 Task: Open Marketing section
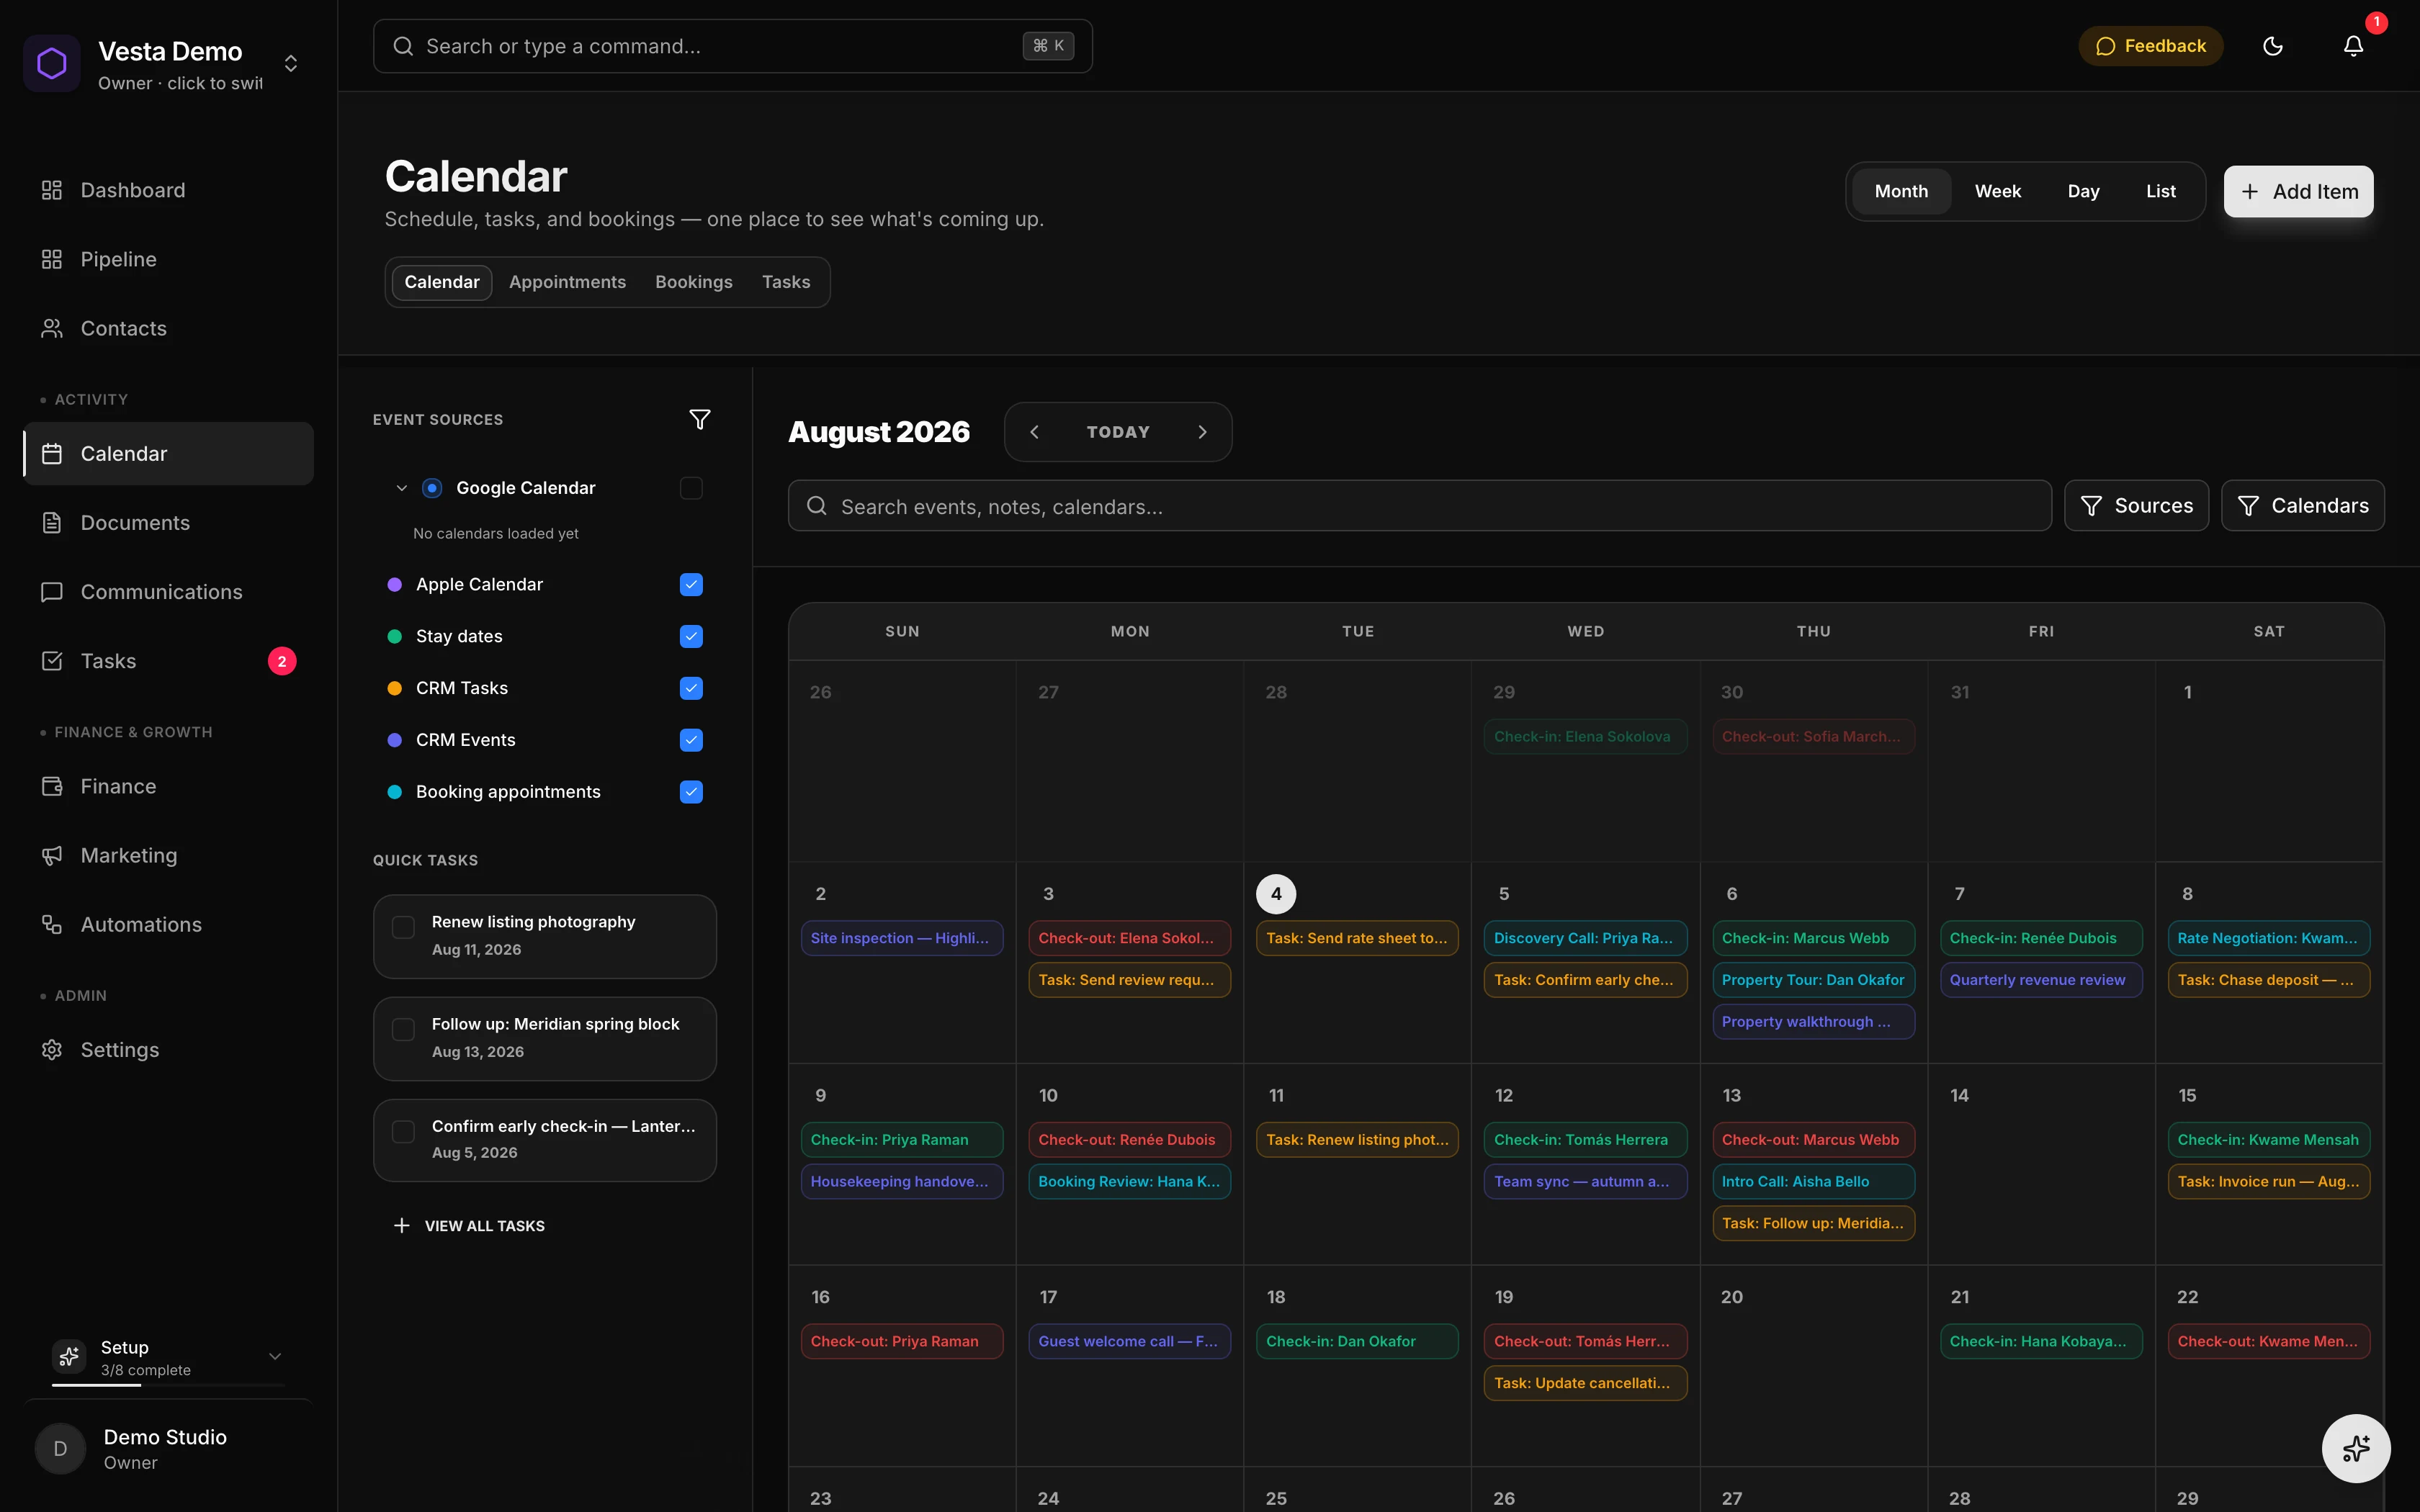(x=168, y=855)
